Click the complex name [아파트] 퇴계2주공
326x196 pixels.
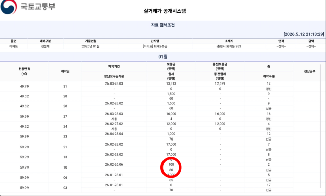[155, 46]
